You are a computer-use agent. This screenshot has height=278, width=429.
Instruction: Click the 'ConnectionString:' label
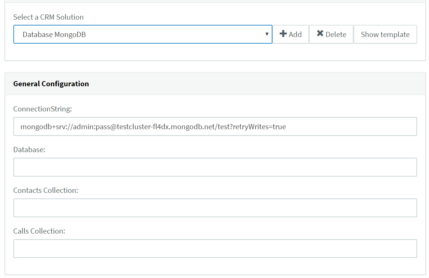[43, 109]
